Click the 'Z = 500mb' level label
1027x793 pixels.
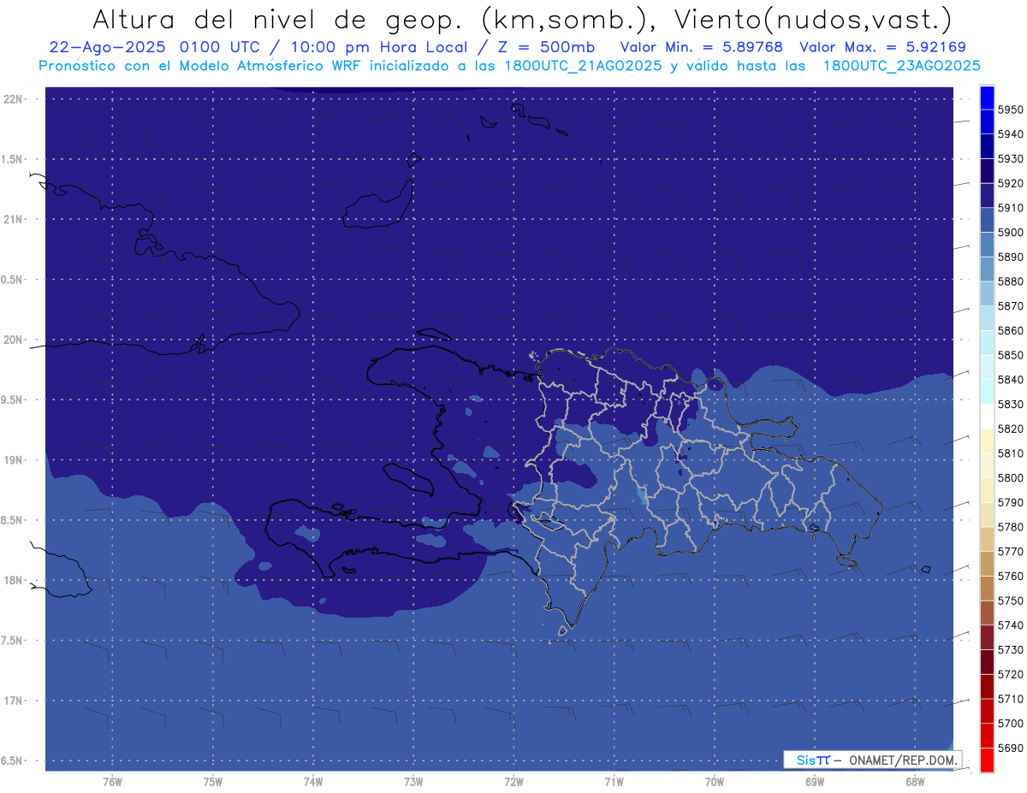(x=544, y=48)
